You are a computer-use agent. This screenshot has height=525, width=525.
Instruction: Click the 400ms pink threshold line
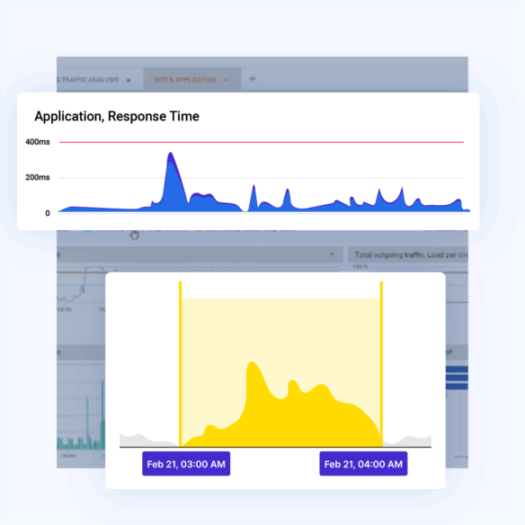point(262,142)
